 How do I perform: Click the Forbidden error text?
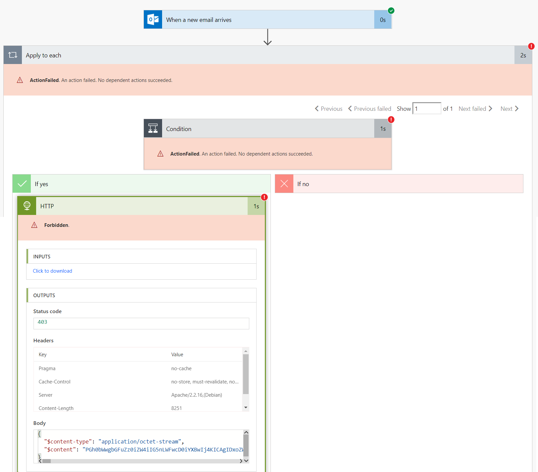56,225
